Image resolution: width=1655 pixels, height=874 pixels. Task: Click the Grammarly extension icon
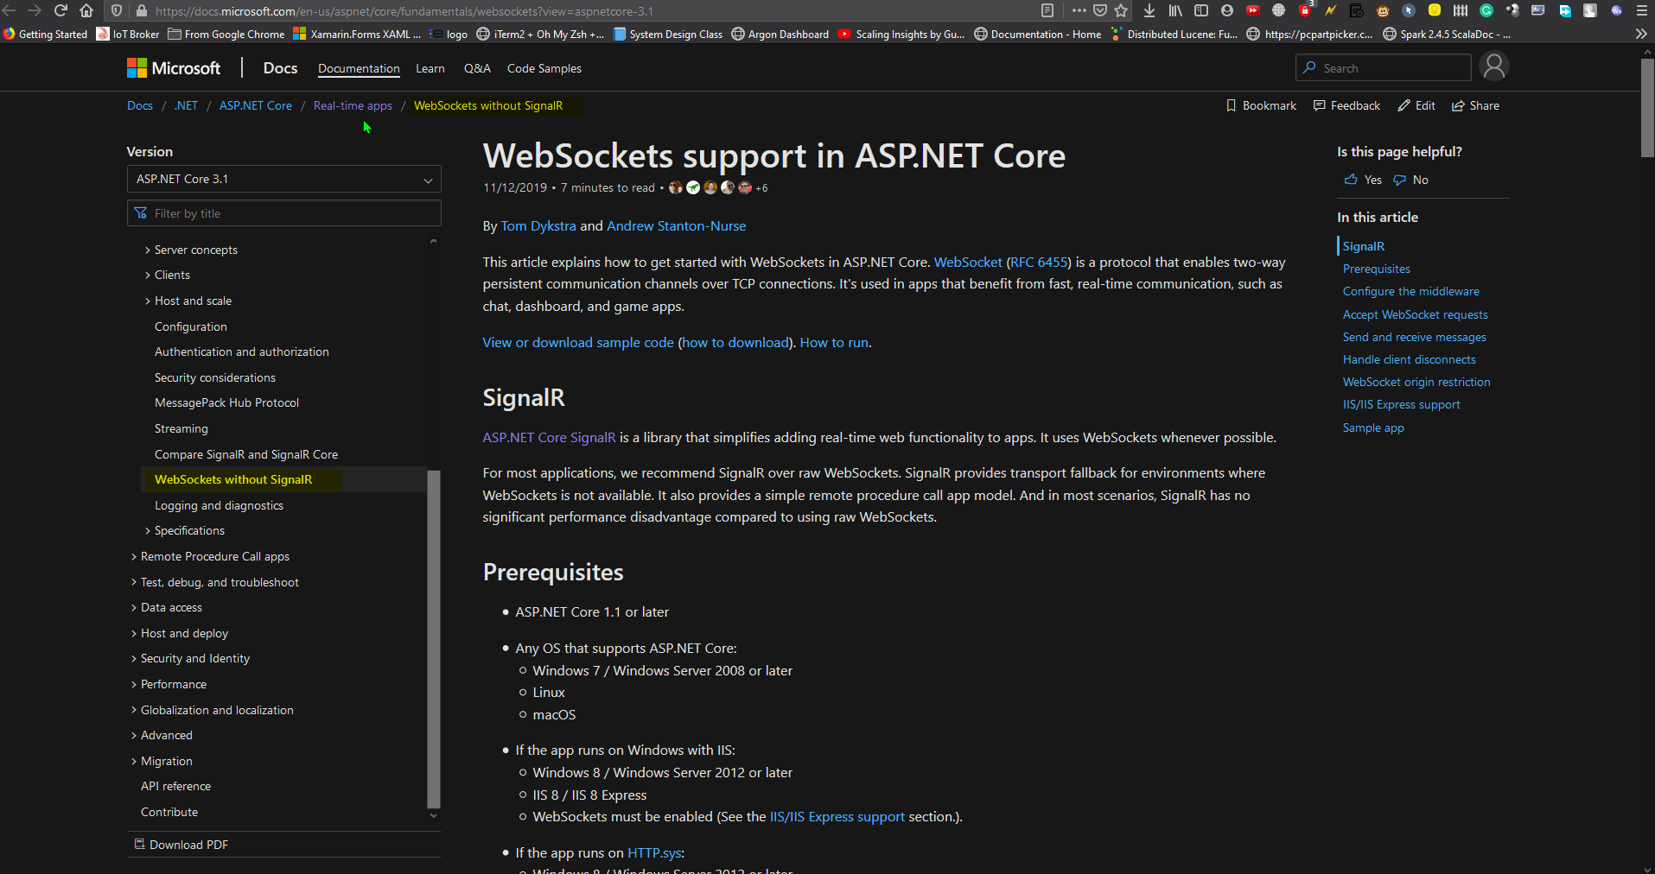[1485, 10]
